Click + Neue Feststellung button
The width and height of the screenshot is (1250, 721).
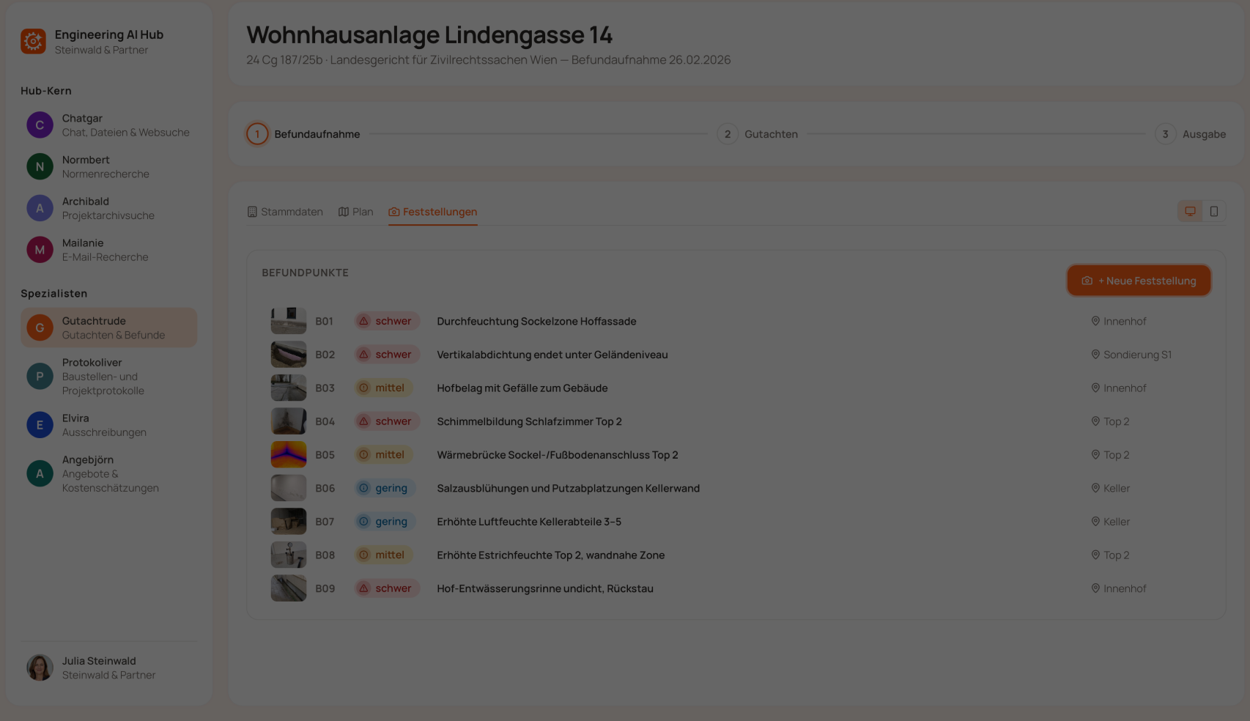[x=1139, y=281]
